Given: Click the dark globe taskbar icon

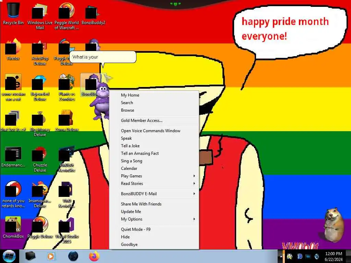Looking at the screenshot, I should pyautogui.click(x=73, y=256).
